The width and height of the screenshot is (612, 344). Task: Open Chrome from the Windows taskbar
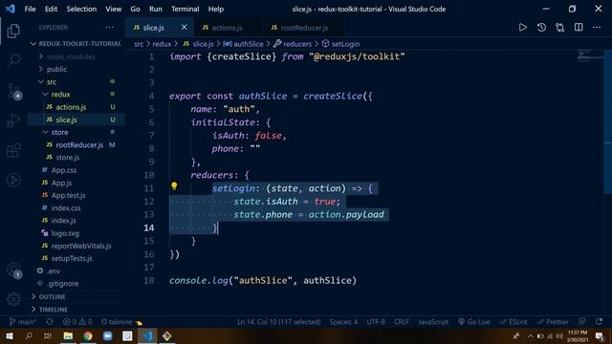(88, 335)
